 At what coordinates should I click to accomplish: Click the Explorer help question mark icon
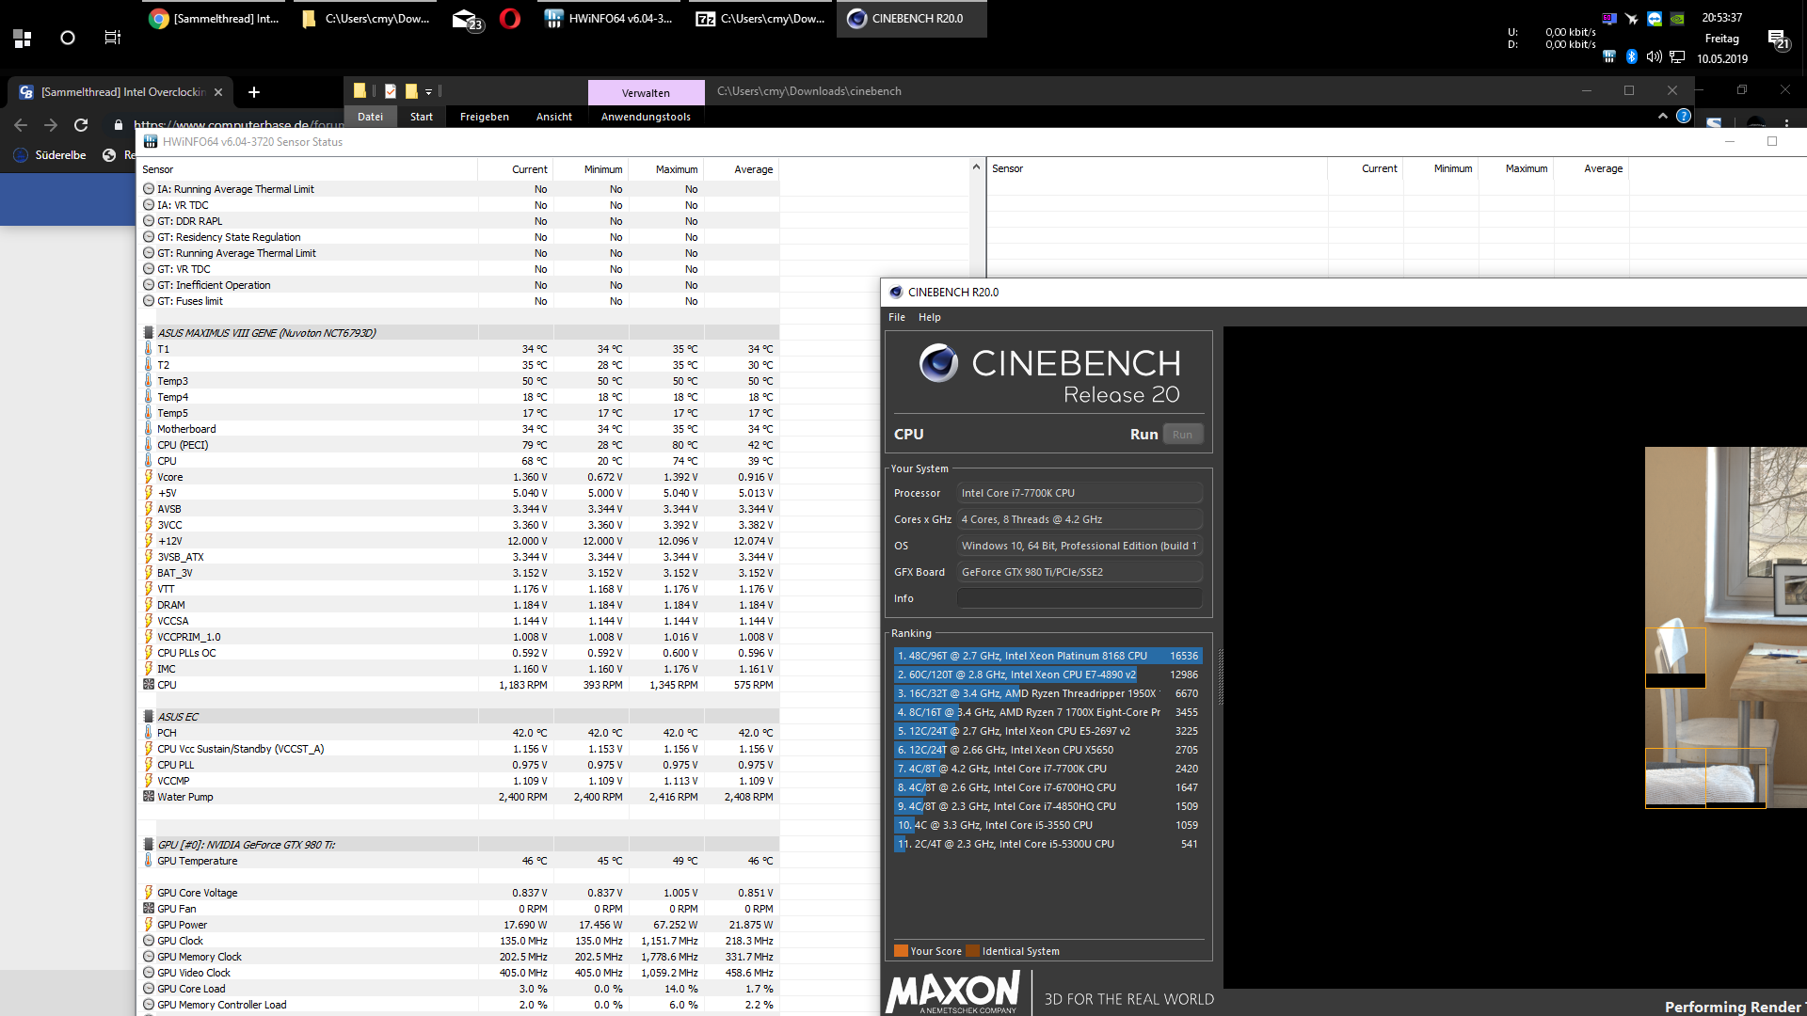click(1684, 117)
